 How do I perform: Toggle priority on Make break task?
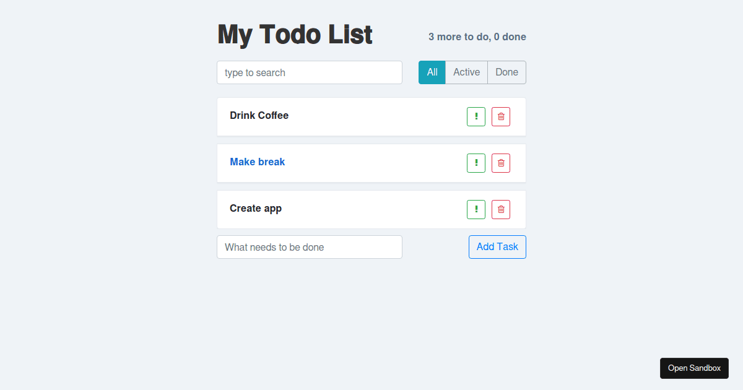[476, 163]
